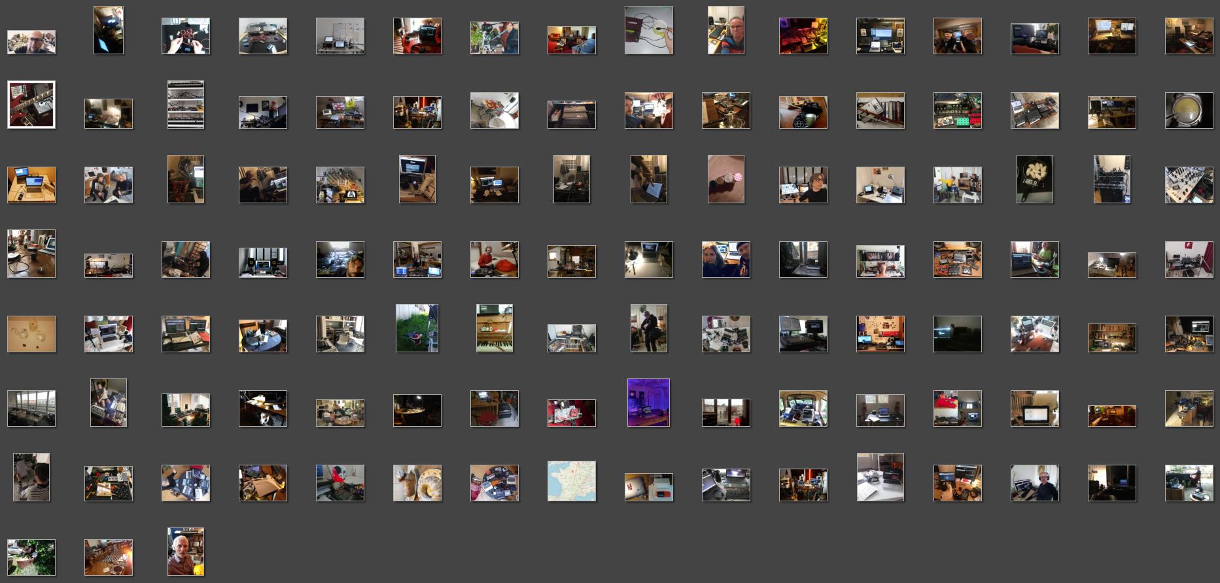Open the bald bearded man selfie thumbnail
This screenshot has width=1220, height=583.
point(31,42)
